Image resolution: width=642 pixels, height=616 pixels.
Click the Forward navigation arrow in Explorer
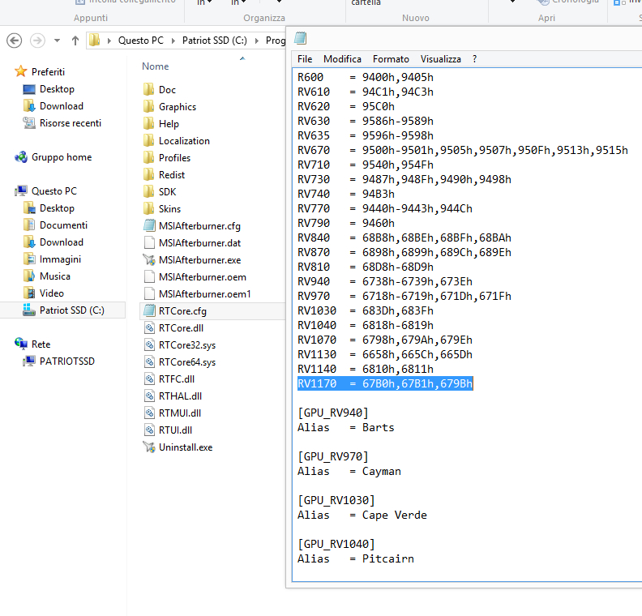[x=37, y=41]
